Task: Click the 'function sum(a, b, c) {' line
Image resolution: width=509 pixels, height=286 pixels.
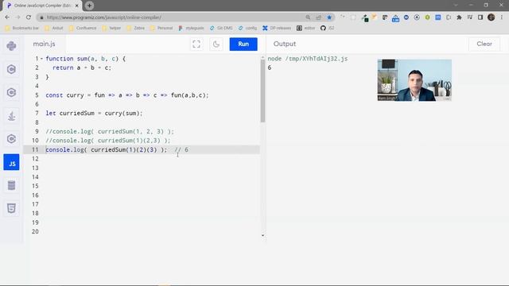Action: pyautogui.click(x=86, y=59)
